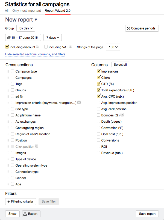Click help icon beside including VAT

71,47
